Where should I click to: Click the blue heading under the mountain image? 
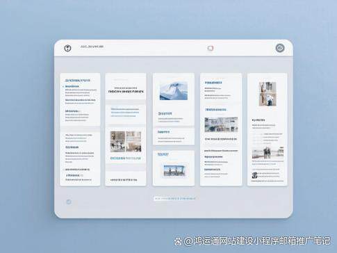pos(165,113)
